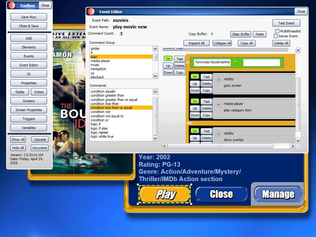
Task: Click the empty condition value field
Action: [262, 62]
